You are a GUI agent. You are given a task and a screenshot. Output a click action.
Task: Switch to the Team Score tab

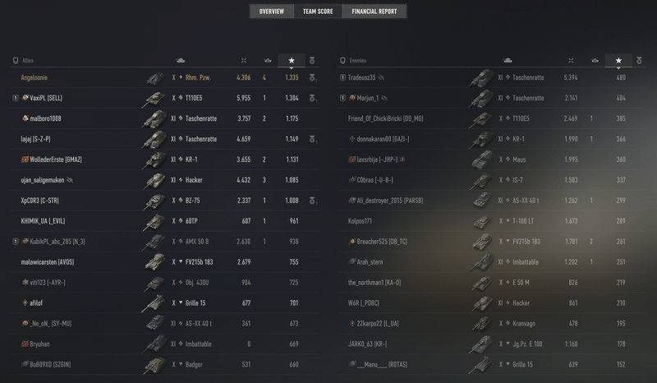pos(317,12)
